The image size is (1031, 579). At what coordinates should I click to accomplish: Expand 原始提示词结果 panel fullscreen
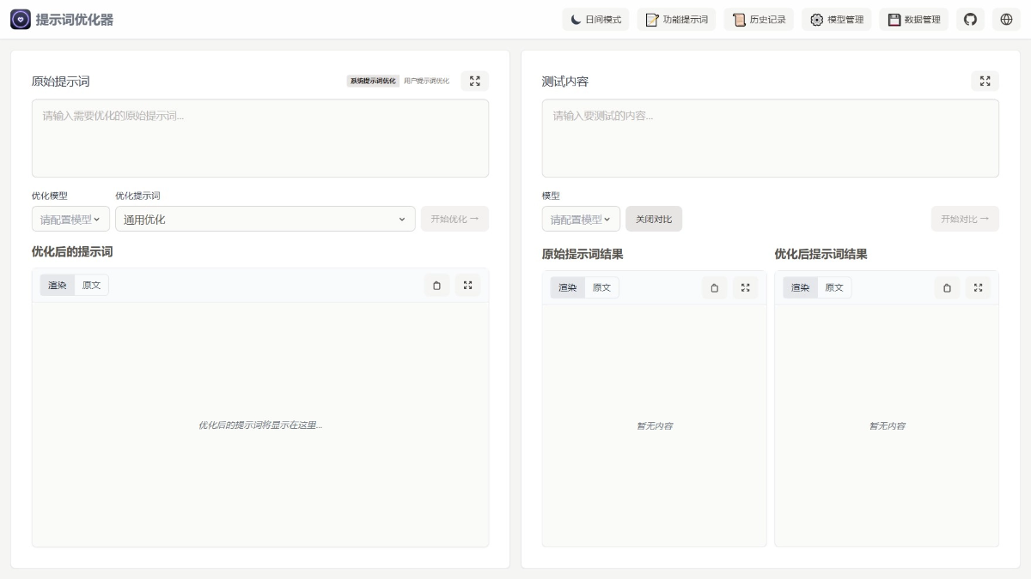click(745, 288)
